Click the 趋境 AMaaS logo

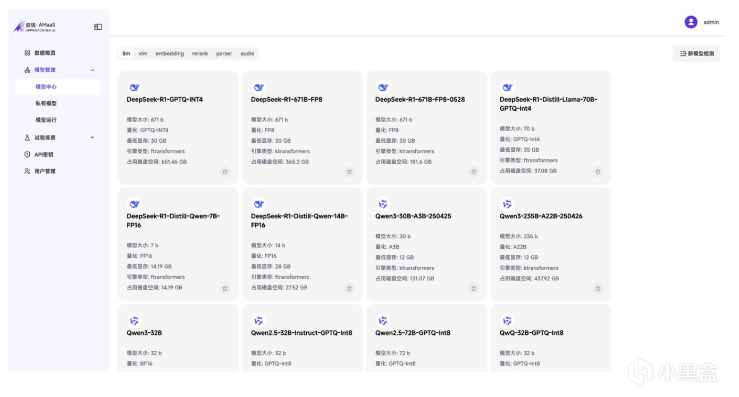pos(35,27)
